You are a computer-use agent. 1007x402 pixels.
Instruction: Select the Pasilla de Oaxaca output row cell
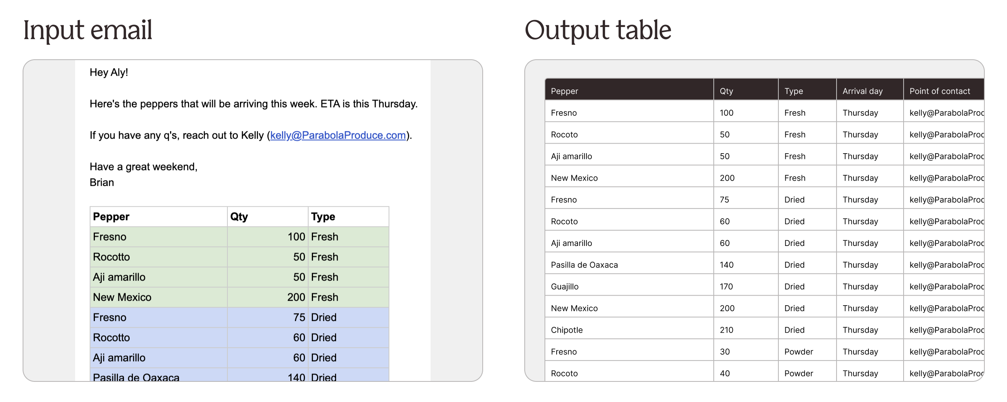(x=584, y=265)
